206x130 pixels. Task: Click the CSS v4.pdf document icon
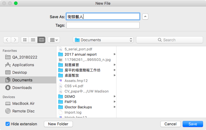pos(61,86)
